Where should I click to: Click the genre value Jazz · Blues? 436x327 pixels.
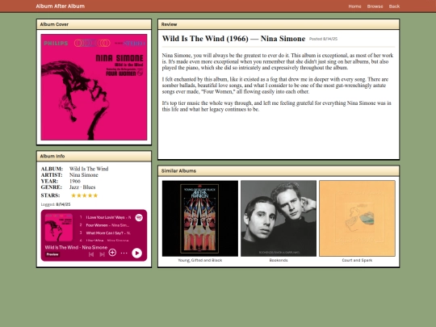pos(82,187)
